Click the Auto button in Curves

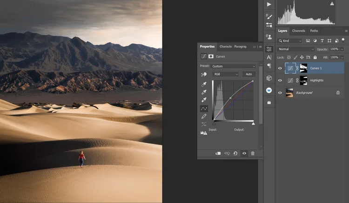coord(249,74)
